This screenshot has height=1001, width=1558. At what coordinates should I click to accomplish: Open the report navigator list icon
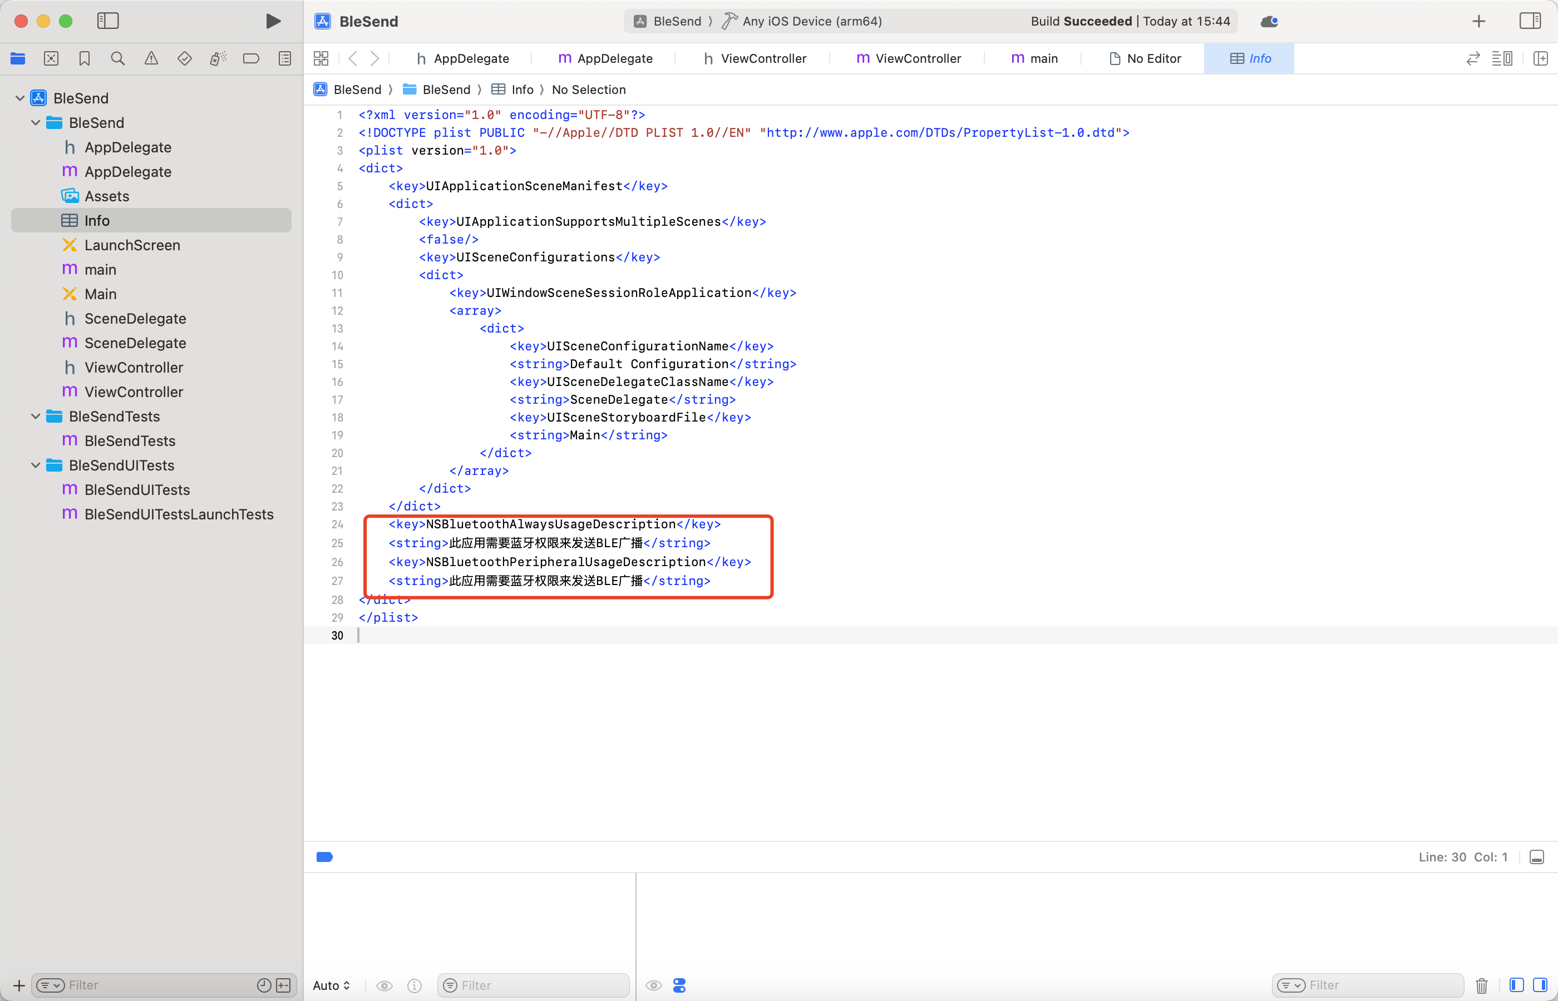tap(284, 58)
